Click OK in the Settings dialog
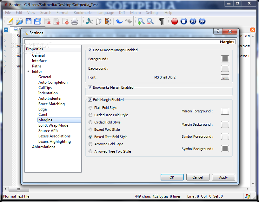 coord(172,177)
